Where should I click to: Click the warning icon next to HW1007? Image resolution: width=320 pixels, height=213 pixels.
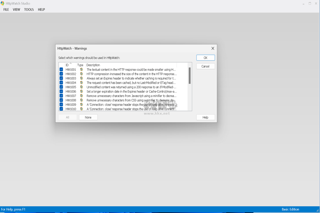81,96
